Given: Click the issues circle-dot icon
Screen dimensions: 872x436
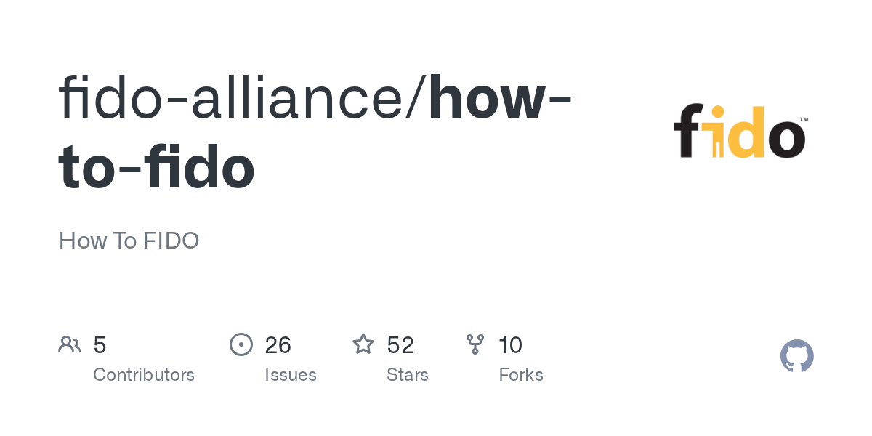Looking at the screenshot, I should (x=241, y=344).
